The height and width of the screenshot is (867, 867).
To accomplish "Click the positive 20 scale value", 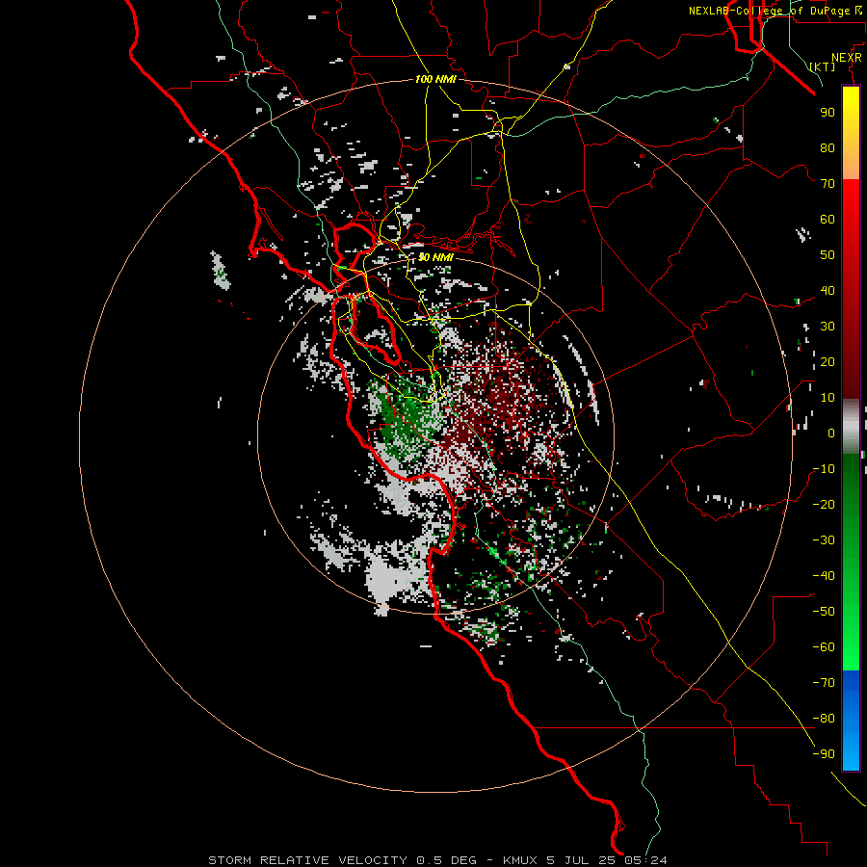I will 828,361.
